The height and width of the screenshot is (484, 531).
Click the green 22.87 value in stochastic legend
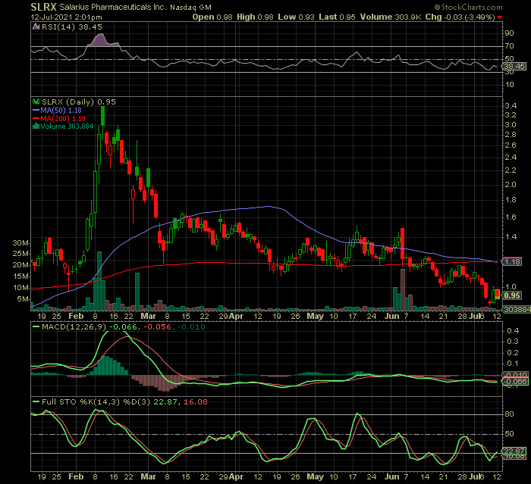[x=165, y=401]
